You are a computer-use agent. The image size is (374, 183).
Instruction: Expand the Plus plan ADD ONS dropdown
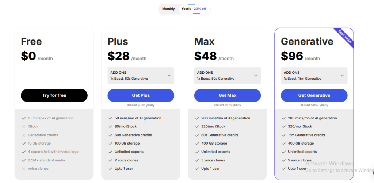141,75
